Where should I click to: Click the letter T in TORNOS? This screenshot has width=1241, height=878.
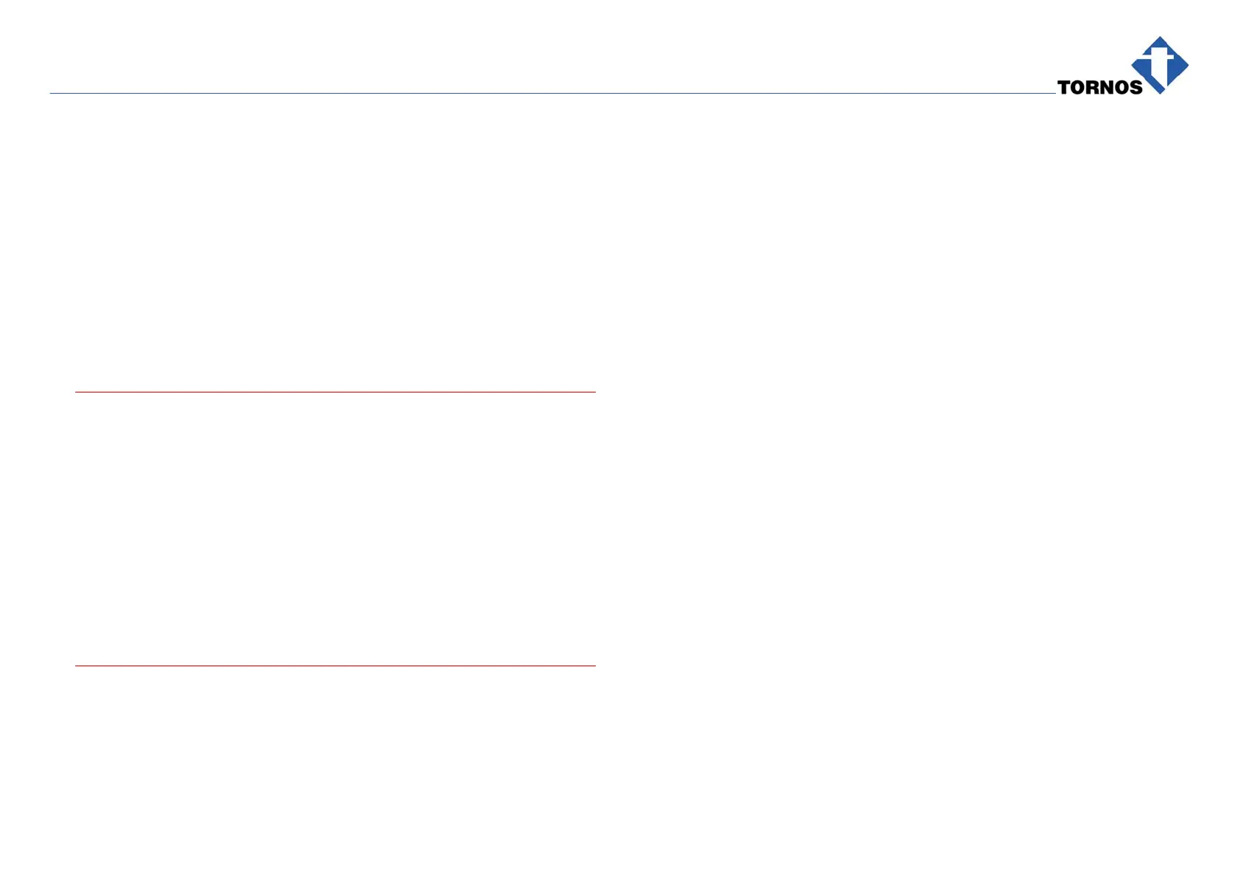coord(1064,87)
